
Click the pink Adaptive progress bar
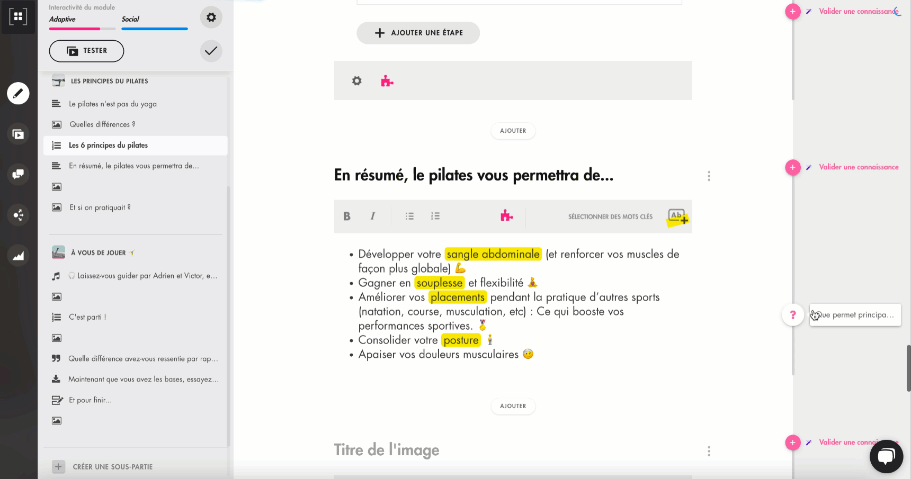[x=74, y=29]
